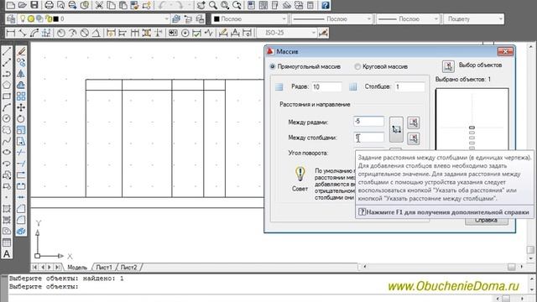Create a new drawing via New icon
This screenshot has width=537, height=302.
tap(11, 5)
